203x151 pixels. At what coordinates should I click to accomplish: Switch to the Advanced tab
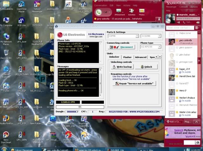coord(141,57)
